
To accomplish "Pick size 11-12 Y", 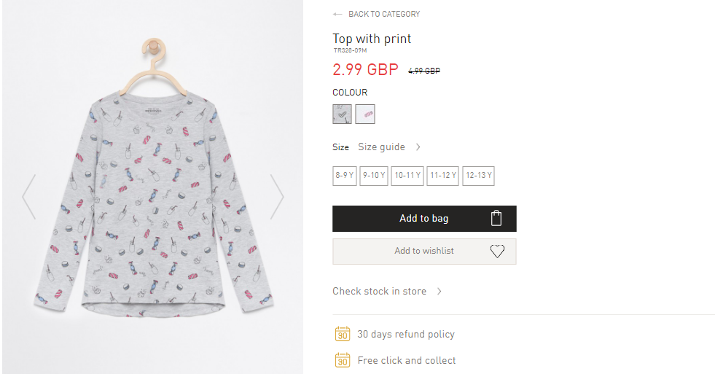I will tap(442, 176).
